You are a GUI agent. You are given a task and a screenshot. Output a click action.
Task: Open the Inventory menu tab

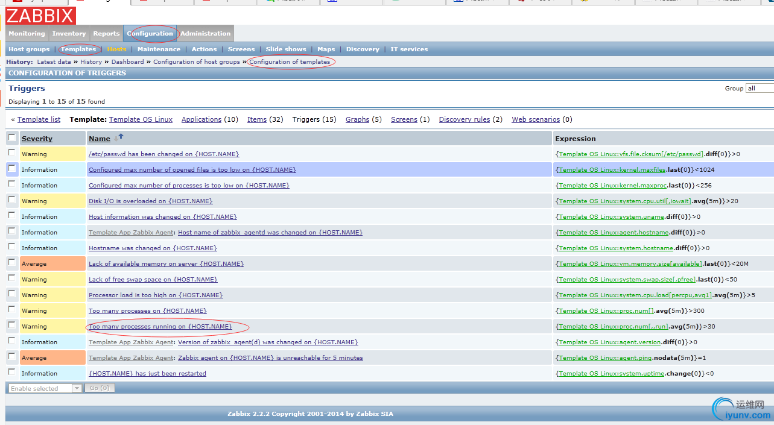click(69, 34)
